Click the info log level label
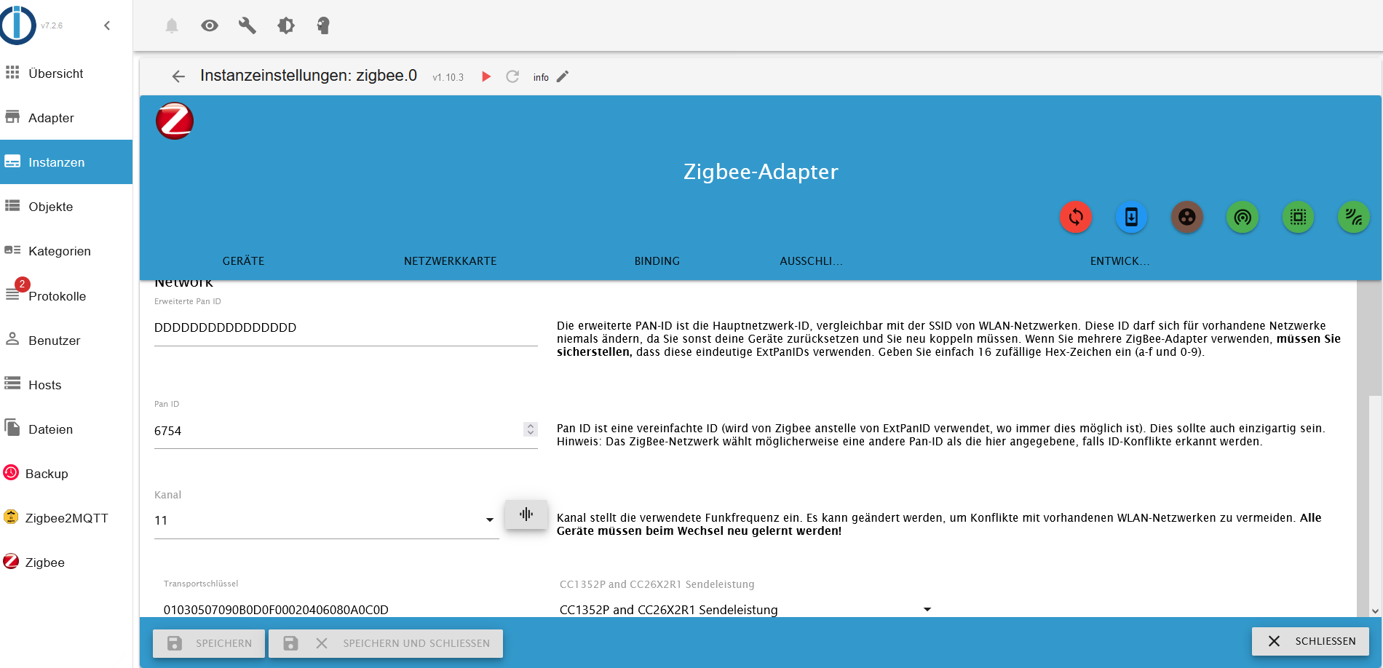 pos(541,77)
